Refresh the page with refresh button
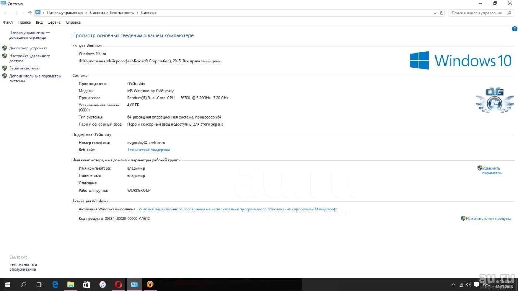The image size is (518, 291). [x=441, y=13]
